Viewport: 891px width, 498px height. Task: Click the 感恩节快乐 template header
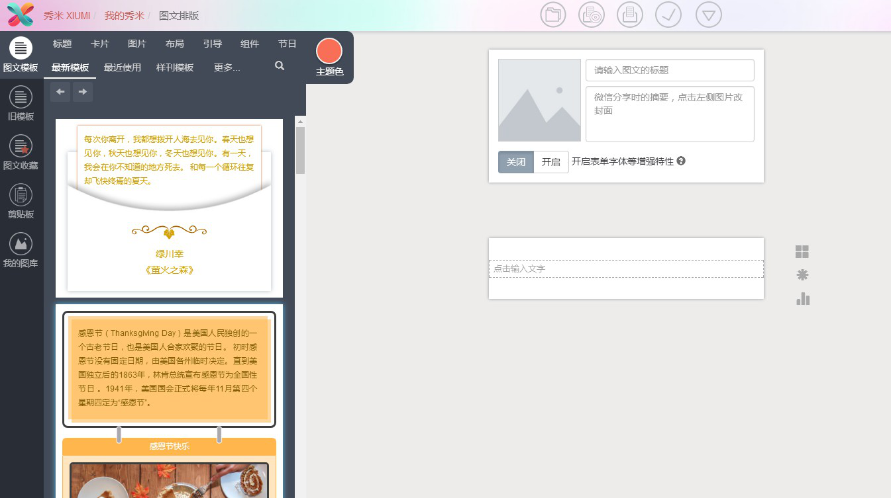(x=169, y=446)
